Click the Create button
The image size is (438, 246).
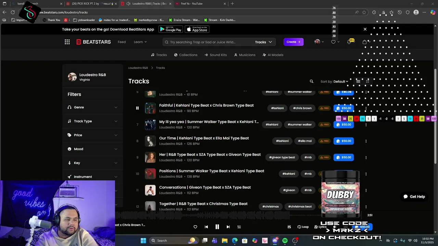coord(293,42)
